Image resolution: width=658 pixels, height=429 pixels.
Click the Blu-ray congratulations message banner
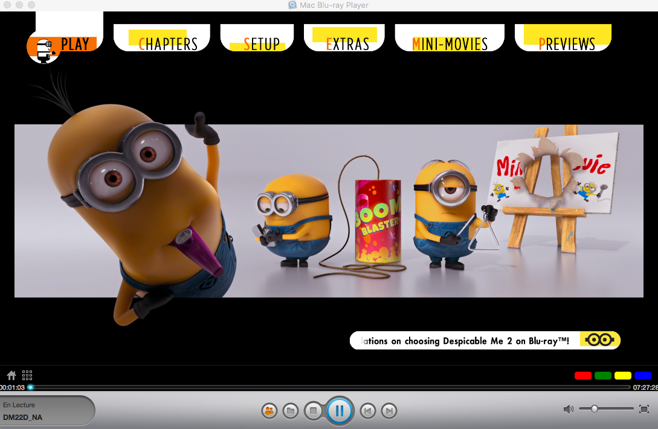485,340
